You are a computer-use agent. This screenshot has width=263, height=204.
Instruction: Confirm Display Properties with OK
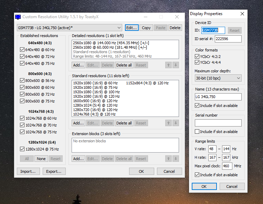(x=204, y=187)
